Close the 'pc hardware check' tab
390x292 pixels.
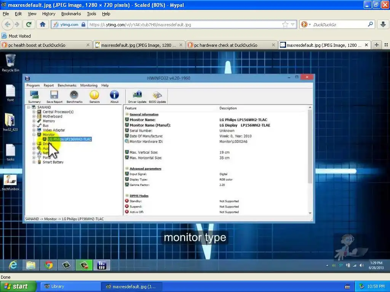click(273, 45)
